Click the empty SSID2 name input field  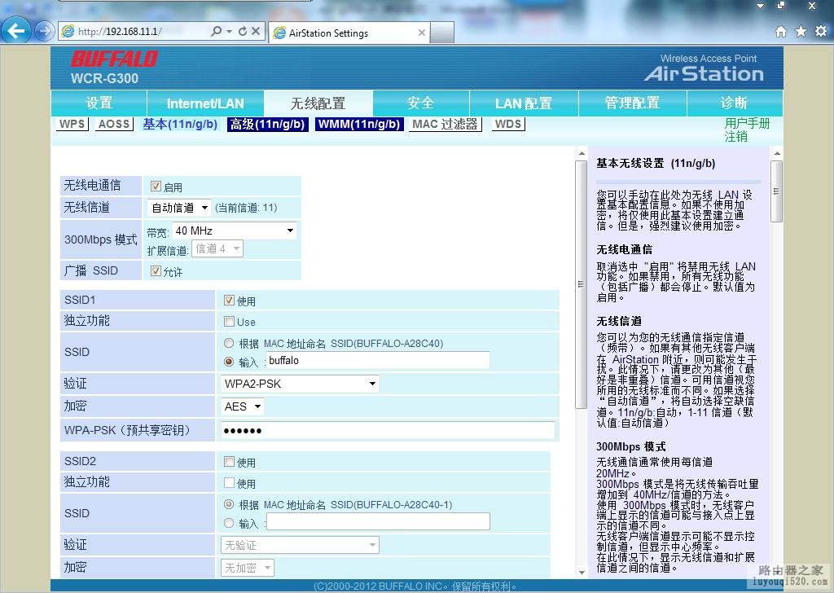coord(378,522)
